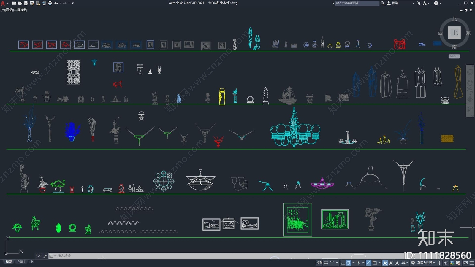Open the AutoCAD application menu
The image size is (475, 267).
click(3, 3)
